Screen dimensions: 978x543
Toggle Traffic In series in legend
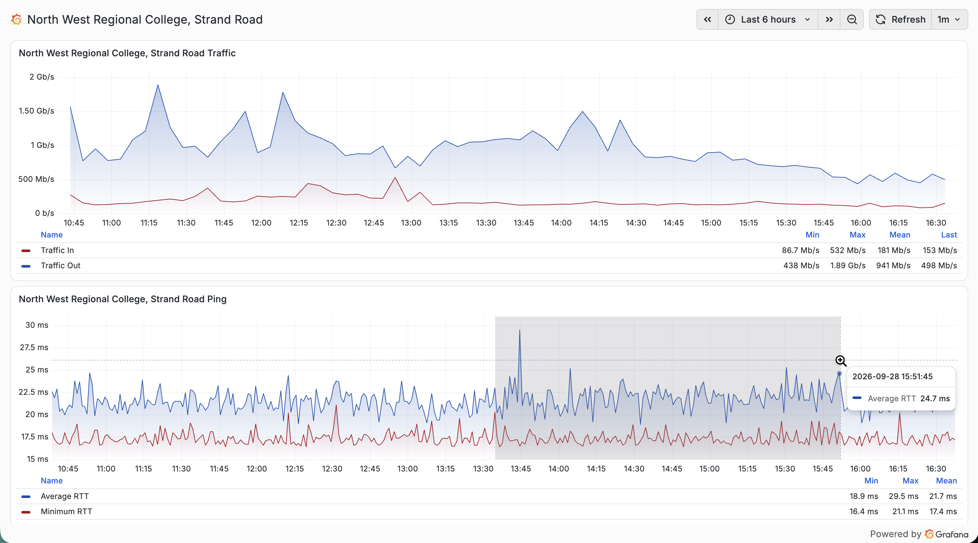pos(57,250)
